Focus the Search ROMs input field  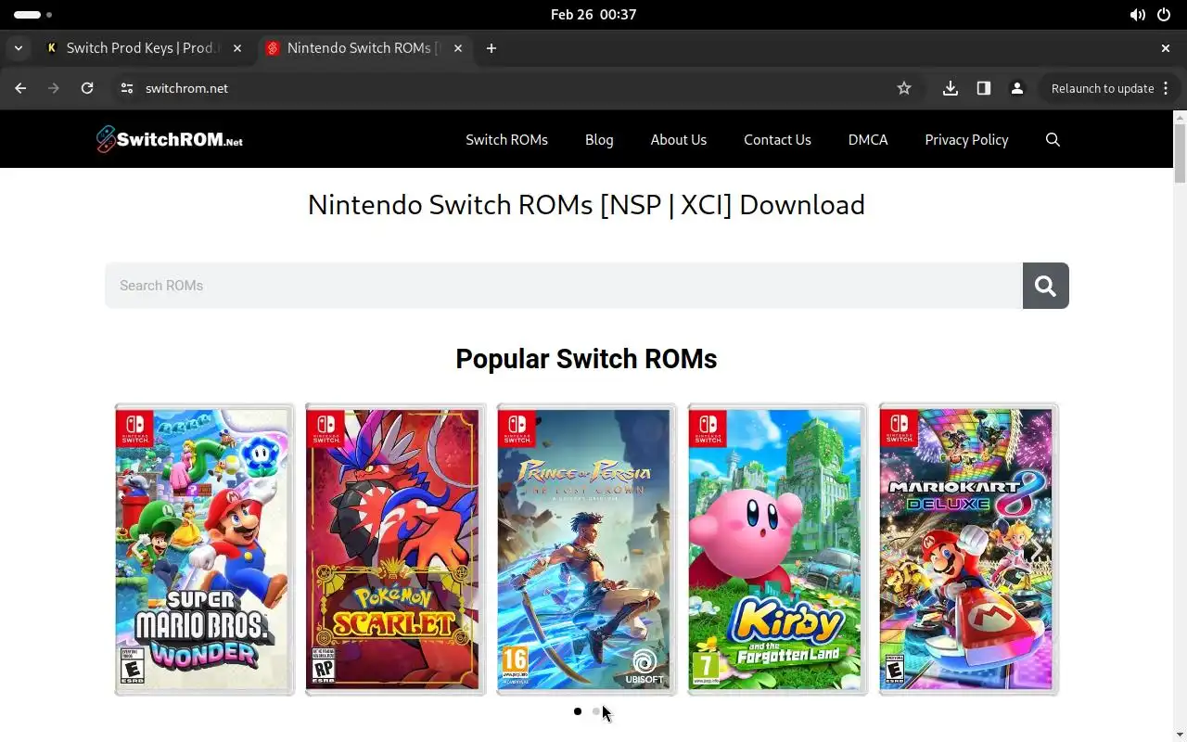(564, 286)
